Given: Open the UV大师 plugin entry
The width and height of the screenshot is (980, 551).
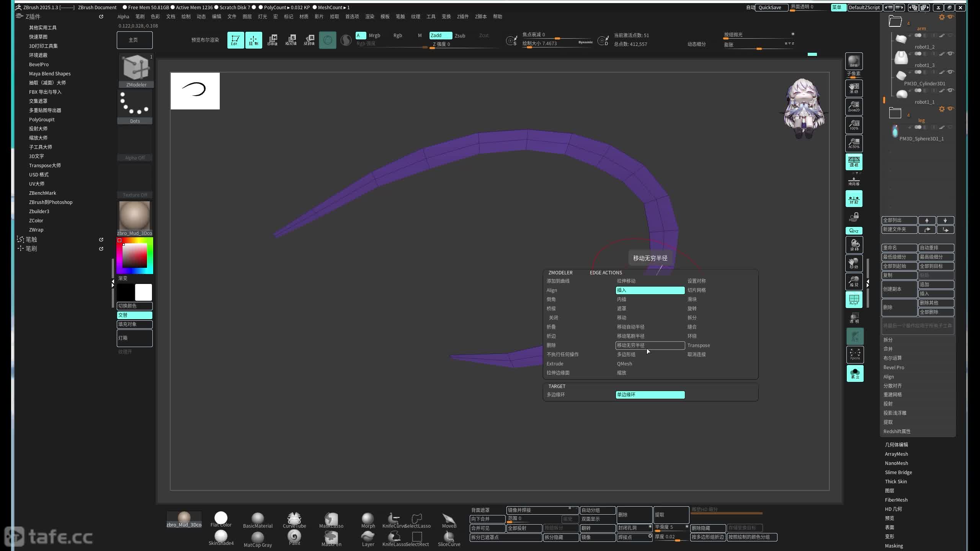Looking at the screenshot, I should (37, 184).
